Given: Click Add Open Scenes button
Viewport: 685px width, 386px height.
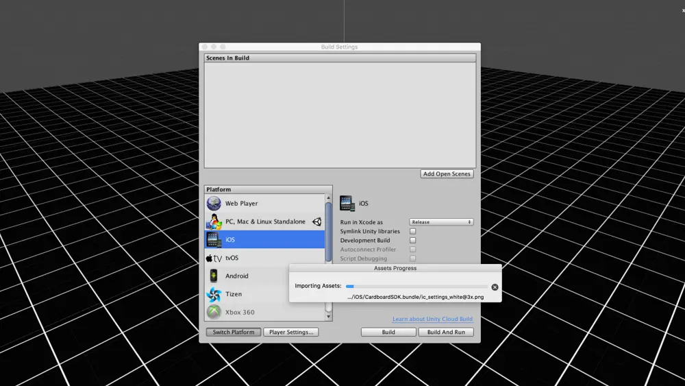Looking at the screenshot, I should 447,174.
